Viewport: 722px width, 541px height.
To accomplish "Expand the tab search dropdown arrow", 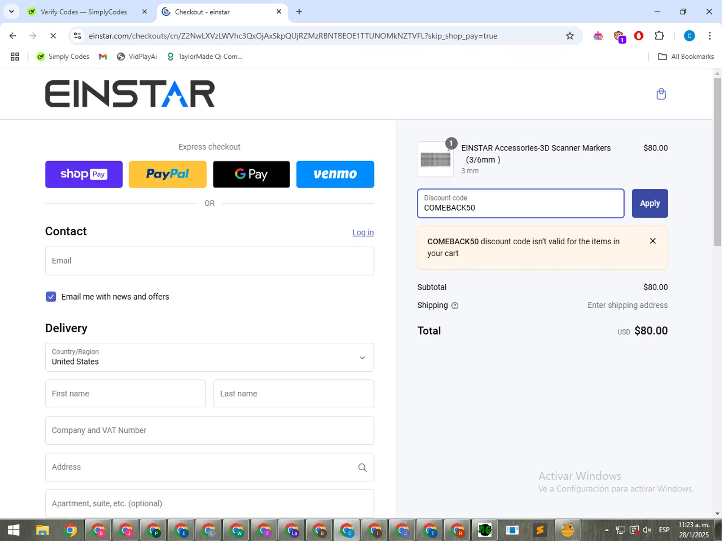I will [12, 12].
